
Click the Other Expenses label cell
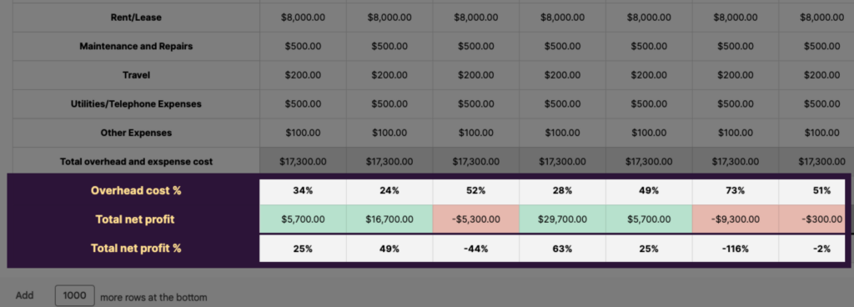pyautogui.click(x=136, y=133)
